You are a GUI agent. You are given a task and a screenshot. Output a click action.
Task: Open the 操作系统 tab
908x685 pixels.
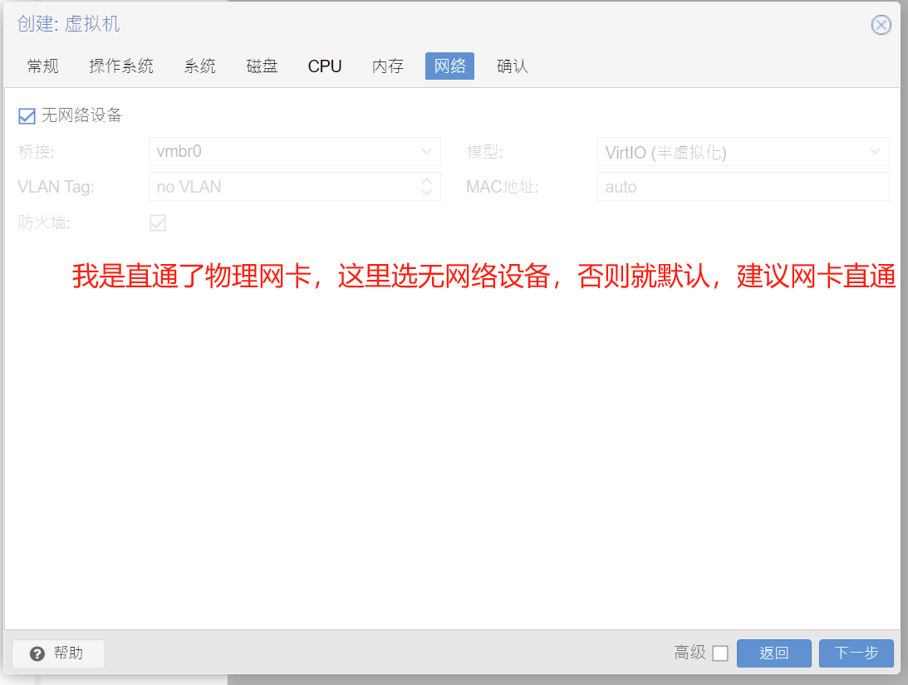point(121,66)
